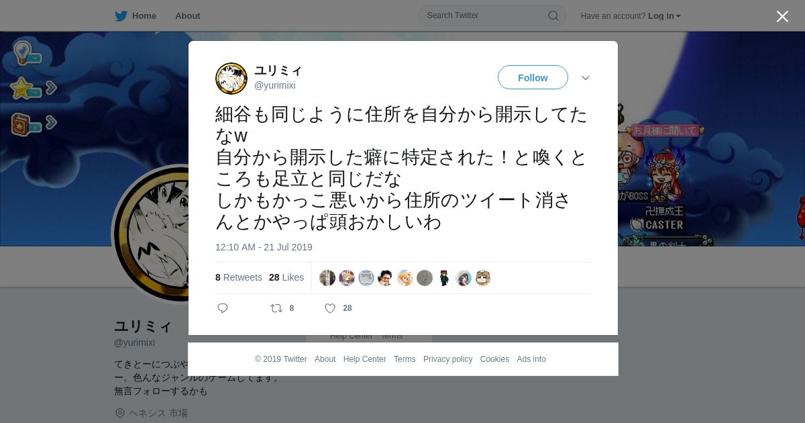This screenshot has width=805, height=423.
Task: Follow the @yurimixi account
Action: [533, 78]
